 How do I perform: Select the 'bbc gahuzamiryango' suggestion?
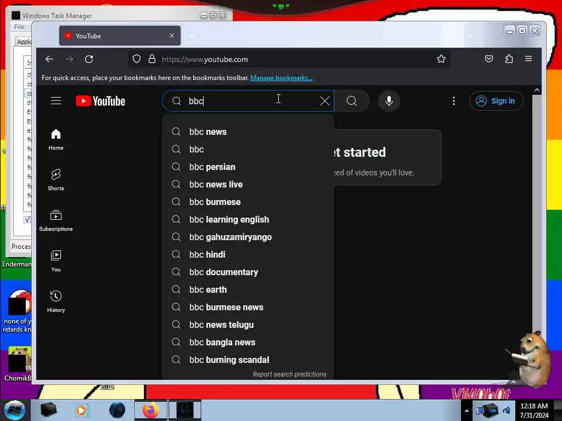click(248, 237)
